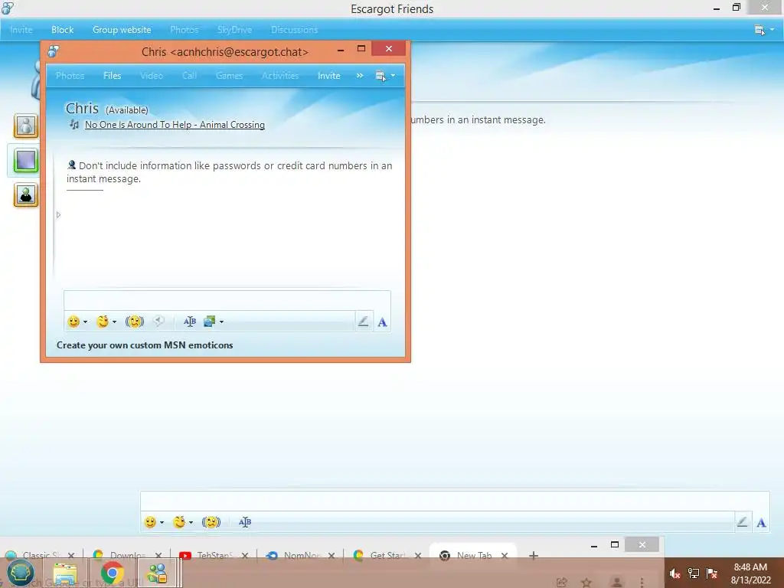Select the dark silhouette contact picture in sidebar
The image size is (784, 588).
[x=26, y=194]
